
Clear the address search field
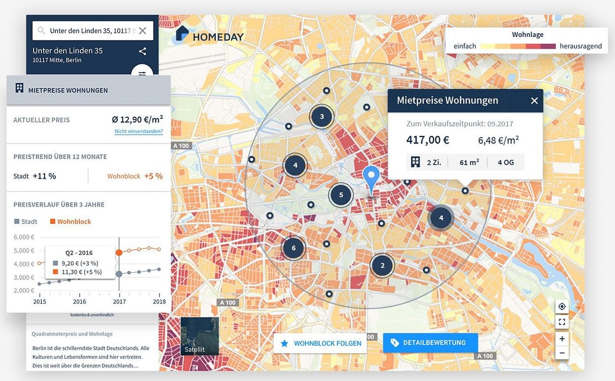142,31
